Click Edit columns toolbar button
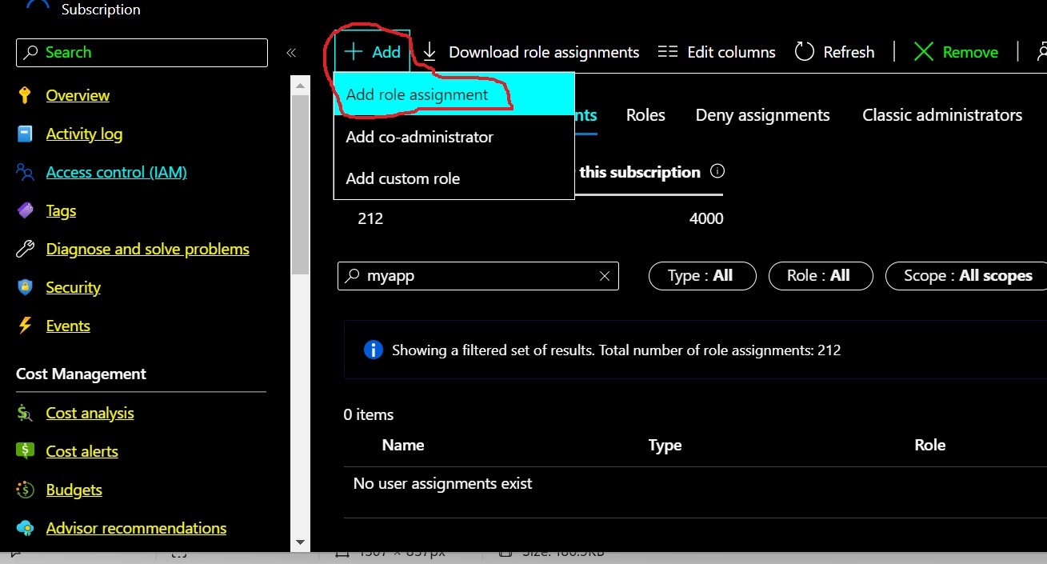This screenshot has width=1047, height=564. pyautogui.click(x=717, y=52)
